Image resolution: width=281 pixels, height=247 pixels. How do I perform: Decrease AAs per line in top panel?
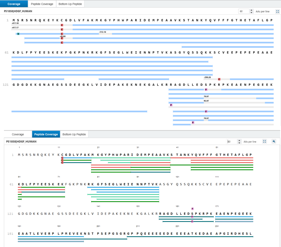251,13
